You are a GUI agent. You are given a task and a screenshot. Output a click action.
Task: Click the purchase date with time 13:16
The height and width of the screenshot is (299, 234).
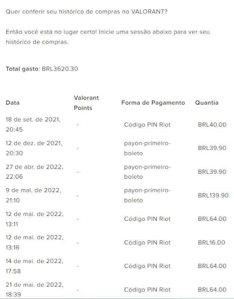coord(34,243)
